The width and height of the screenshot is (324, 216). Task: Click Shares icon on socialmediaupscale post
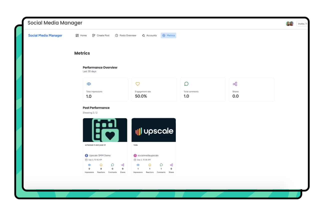tap(171, 165)
